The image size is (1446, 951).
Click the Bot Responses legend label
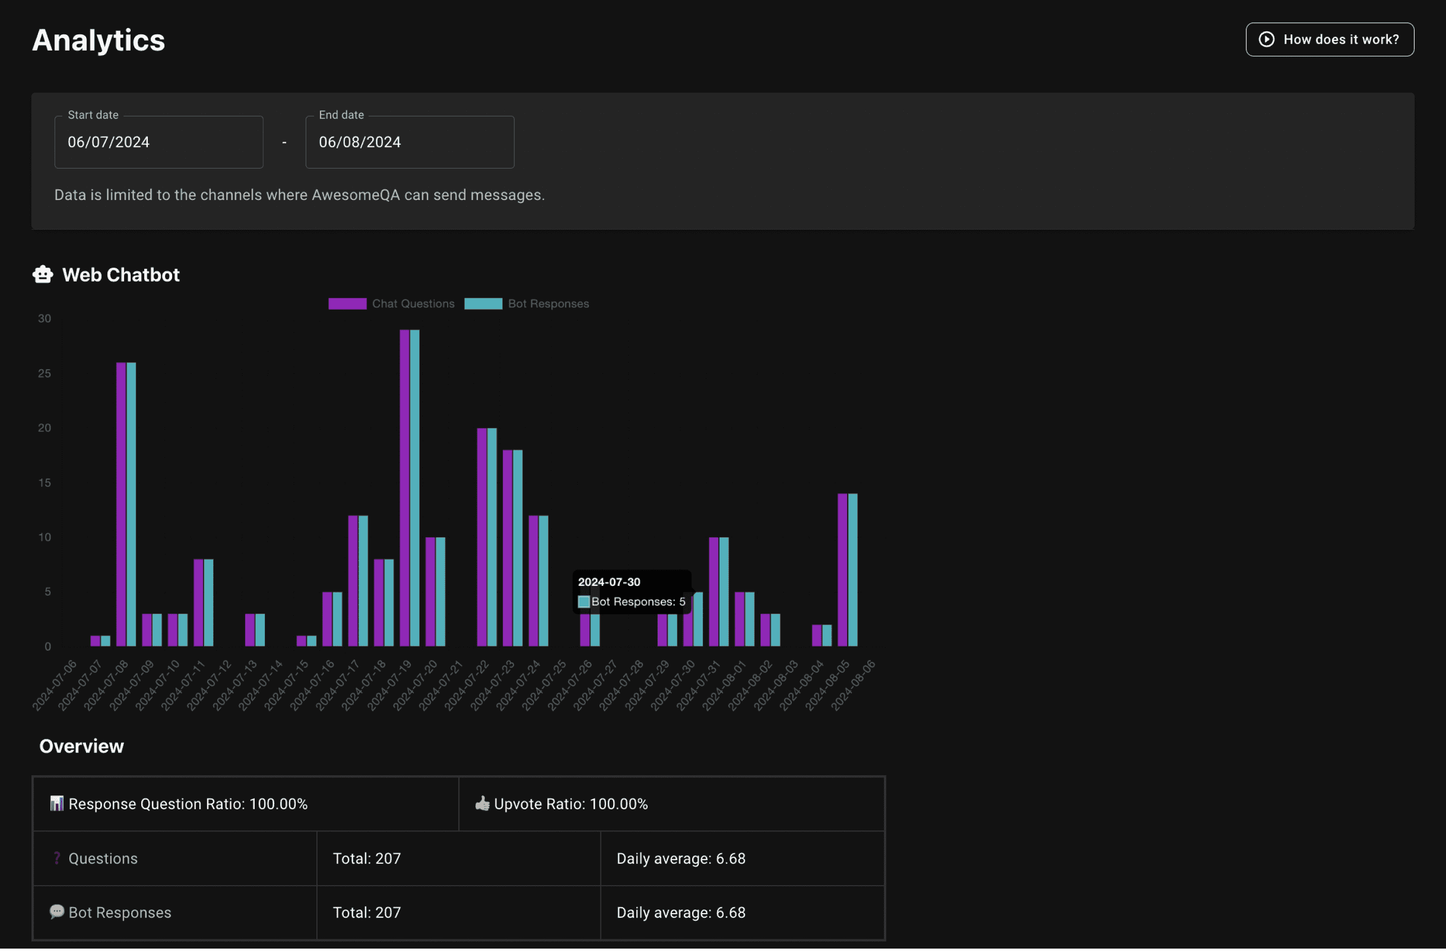[548, 304]
